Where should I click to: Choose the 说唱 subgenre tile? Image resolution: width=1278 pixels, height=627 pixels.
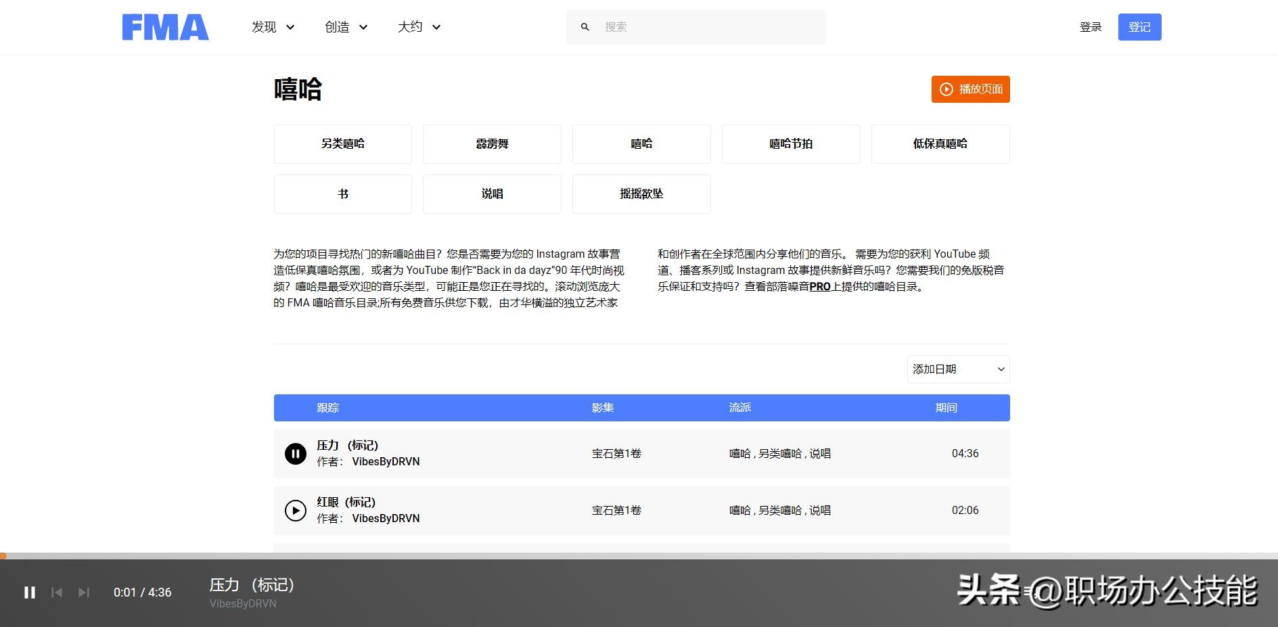click(x=492, y=194)
